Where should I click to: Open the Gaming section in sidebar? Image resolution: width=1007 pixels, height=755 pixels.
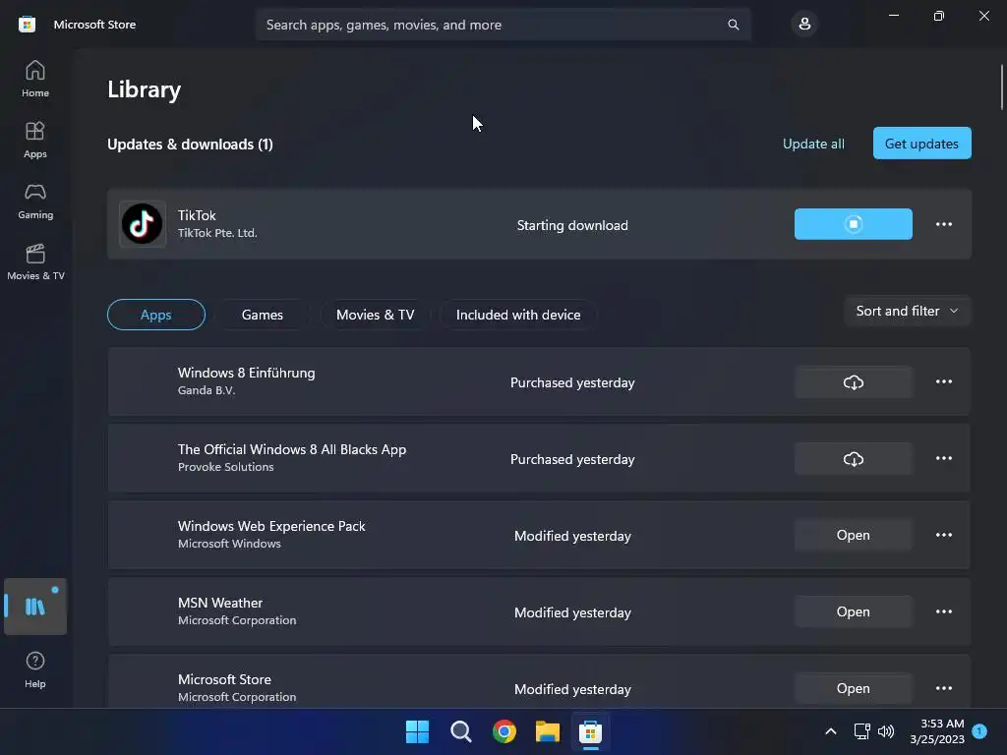pos(35,201)
